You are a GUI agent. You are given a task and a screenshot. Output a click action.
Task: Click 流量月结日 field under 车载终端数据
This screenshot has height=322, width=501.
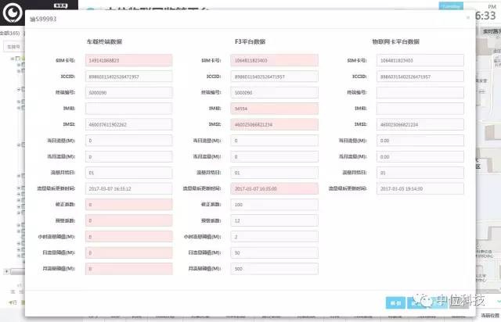pyautogui.click(x=128, y=173)
